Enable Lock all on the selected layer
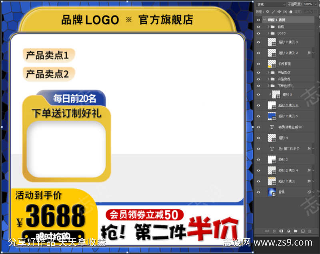The width and height of the screenshot is (320, 254). pyautogui.click(x=290, y=12)
